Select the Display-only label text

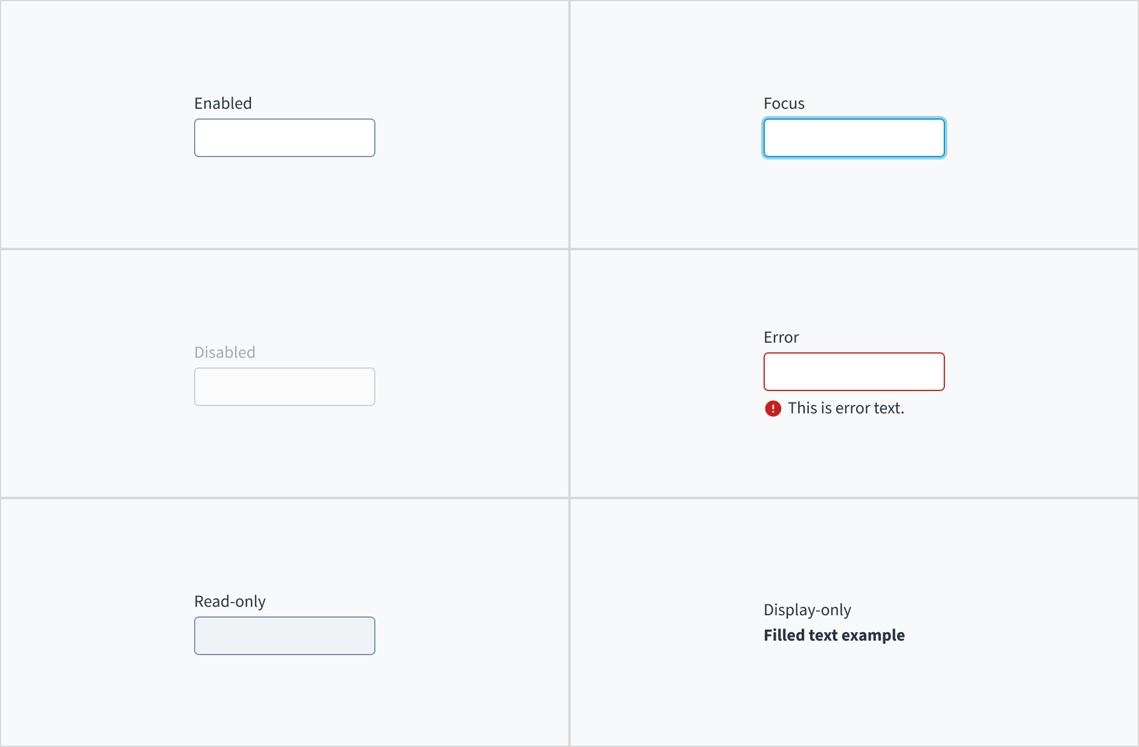pyautogui.click(x=807, y=610)
